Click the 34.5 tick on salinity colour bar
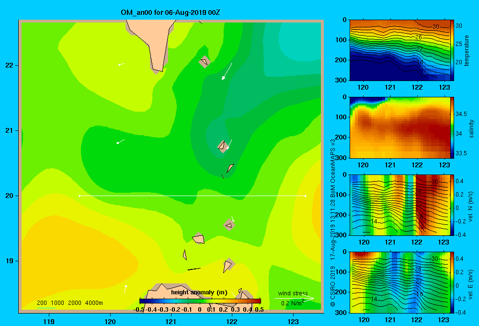This screenshot has width=479, height=326. tap(461, 114)
